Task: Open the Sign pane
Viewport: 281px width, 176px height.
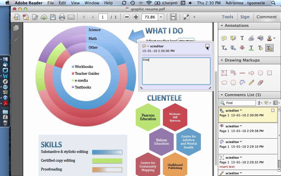Action: click(x=245, y=17)
